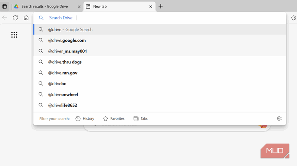This screenshot has height=166, width=297.
Task: Open the extensions puzzle icon
Action: coord(294,18)
